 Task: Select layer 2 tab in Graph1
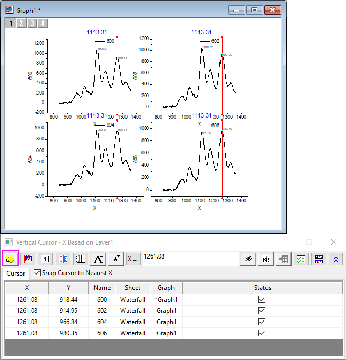[x=21, y=23]
